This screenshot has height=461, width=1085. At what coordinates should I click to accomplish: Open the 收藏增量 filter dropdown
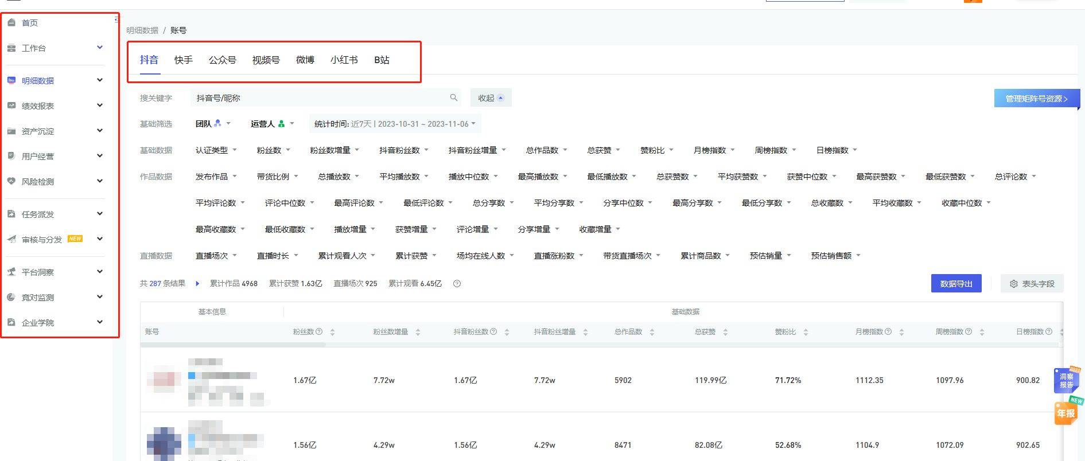(600, 229)
